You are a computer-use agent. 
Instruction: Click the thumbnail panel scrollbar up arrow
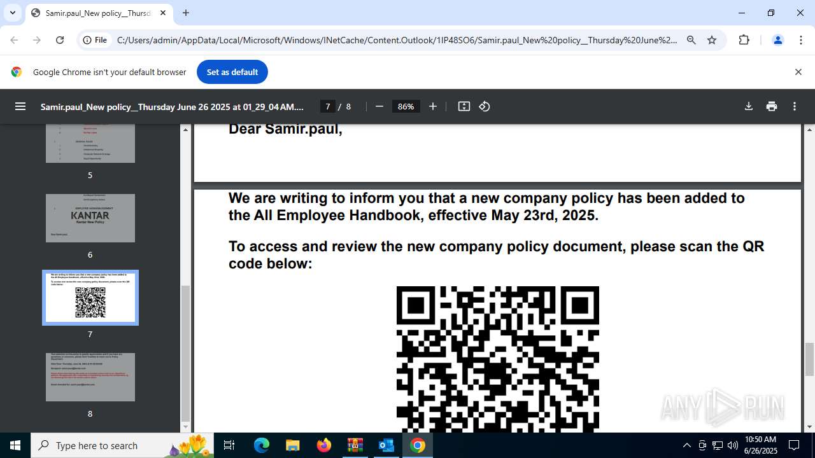186,130
